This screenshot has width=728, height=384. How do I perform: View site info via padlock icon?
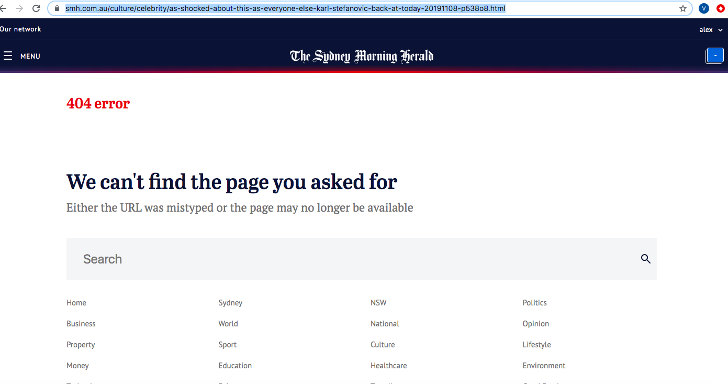58,8
